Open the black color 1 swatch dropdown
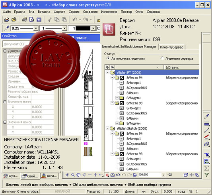This screenshot has height=195, width=212. [x=93, y=28]
